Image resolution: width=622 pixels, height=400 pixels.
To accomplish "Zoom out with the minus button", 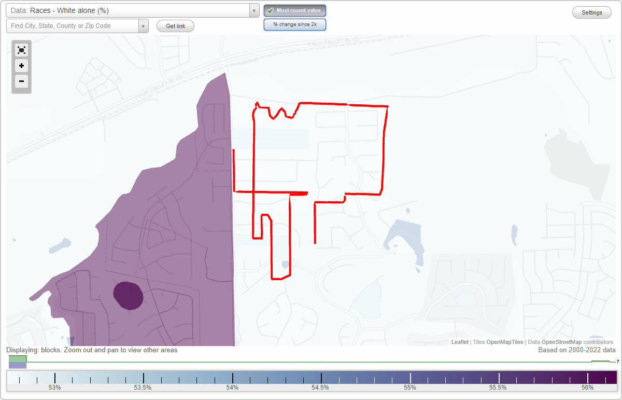I will pos(21,81).
